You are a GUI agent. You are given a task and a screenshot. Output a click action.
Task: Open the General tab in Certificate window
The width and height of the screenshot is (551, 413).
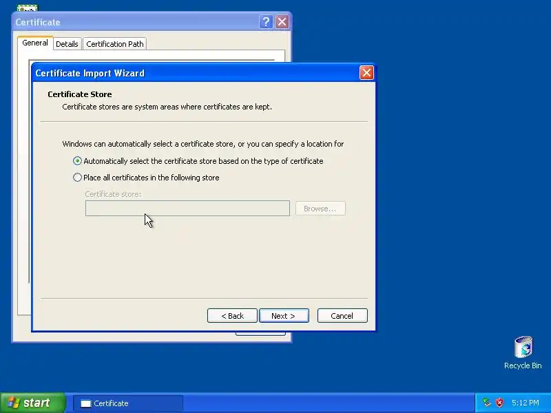[x=35, y=43]
